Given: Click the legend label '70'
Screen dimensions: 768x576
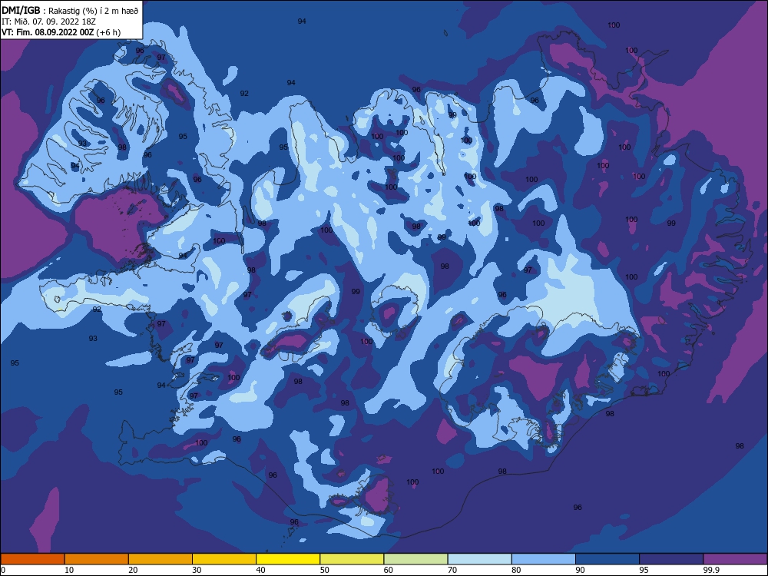Looking at the screenshot, I should pos(452,570).
